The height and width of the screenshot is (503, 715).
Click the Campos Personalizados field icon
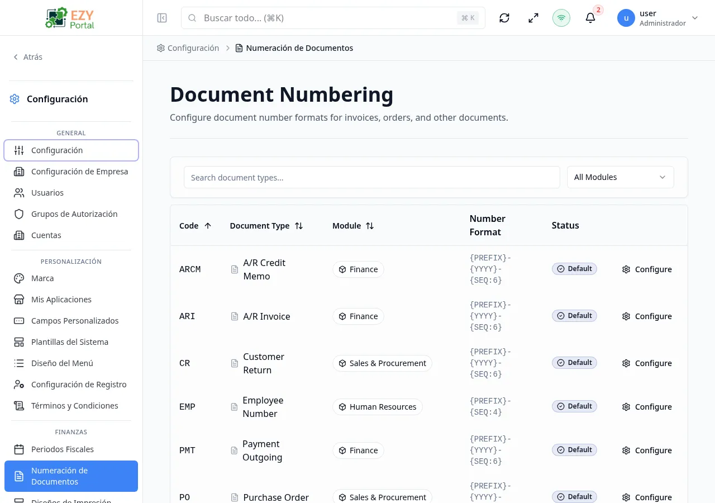pos(19,321)
